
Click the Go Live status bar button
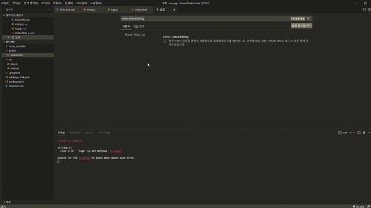(x=358, y=206)
